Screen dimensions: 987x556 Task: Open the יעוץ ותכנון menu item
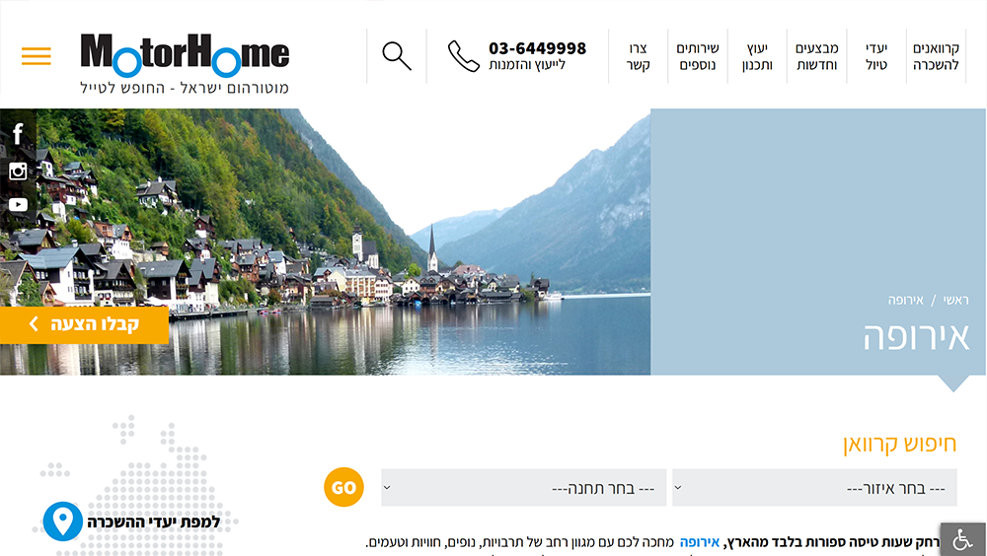click(x=757, y=56)
